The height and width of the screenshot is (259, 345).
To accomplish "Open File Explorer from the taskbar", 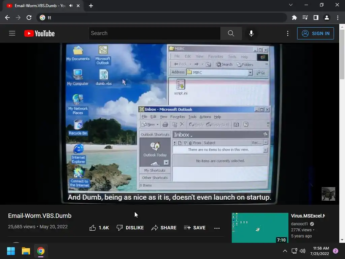I will coord(26,251).
